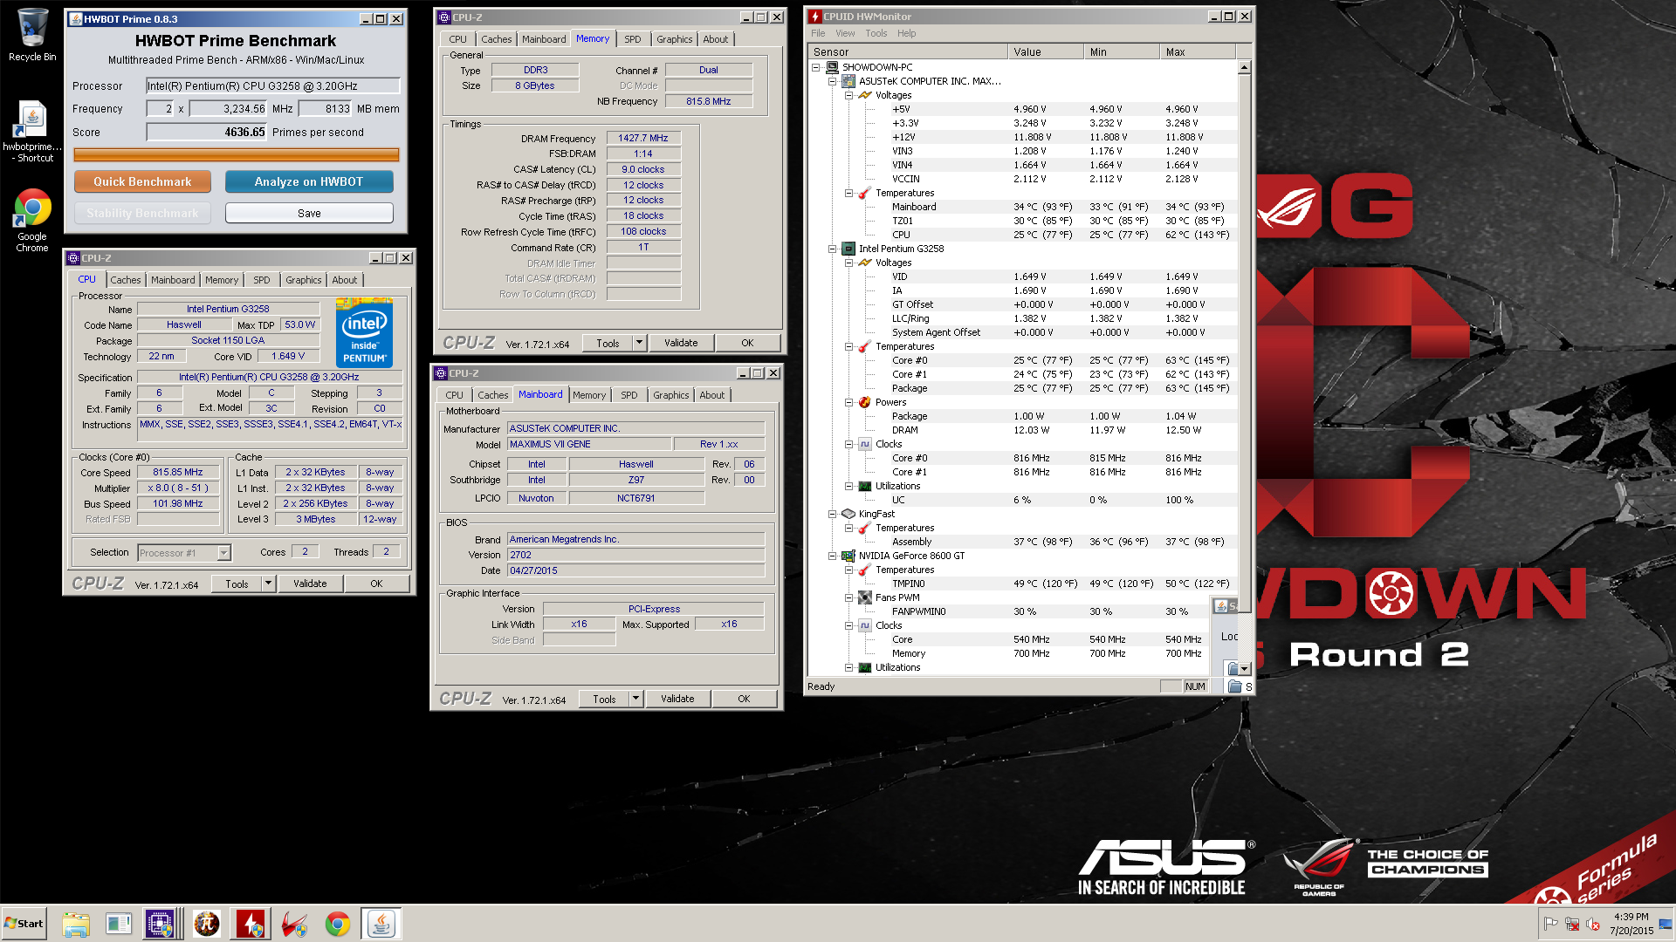Click the red ROG taskbar icon

point(295,924)
